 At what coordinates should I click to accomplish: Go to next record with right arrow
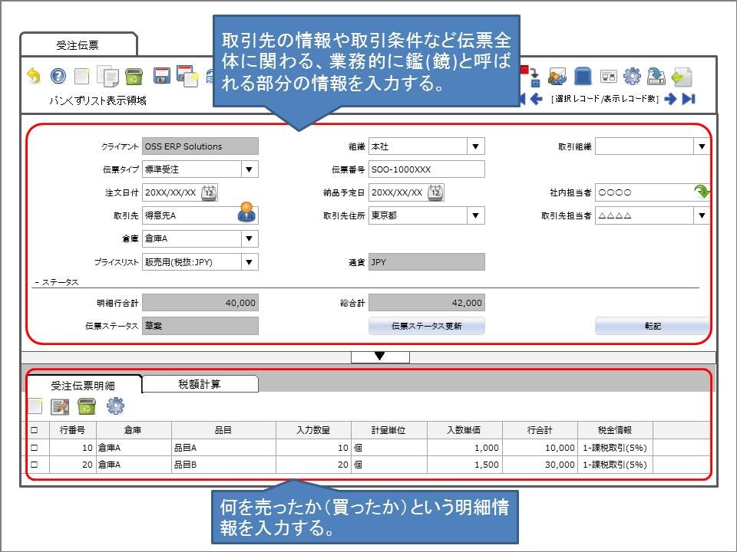pos(670,99)
